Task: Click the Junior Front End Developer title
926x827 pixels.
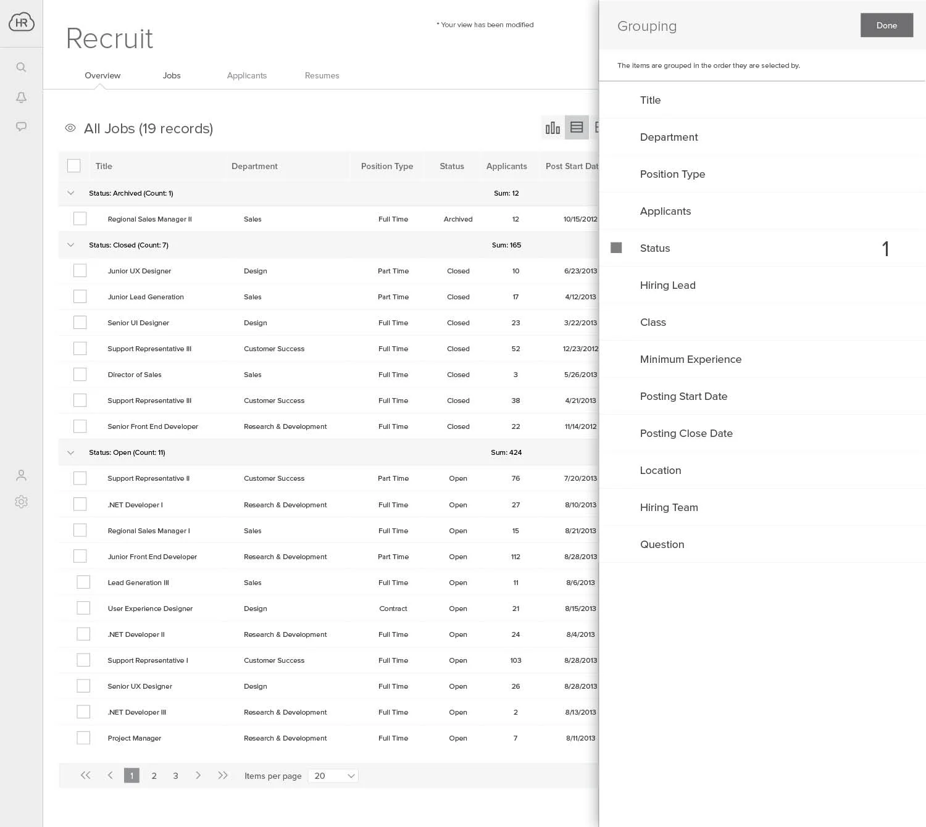Action: point(152,557)
